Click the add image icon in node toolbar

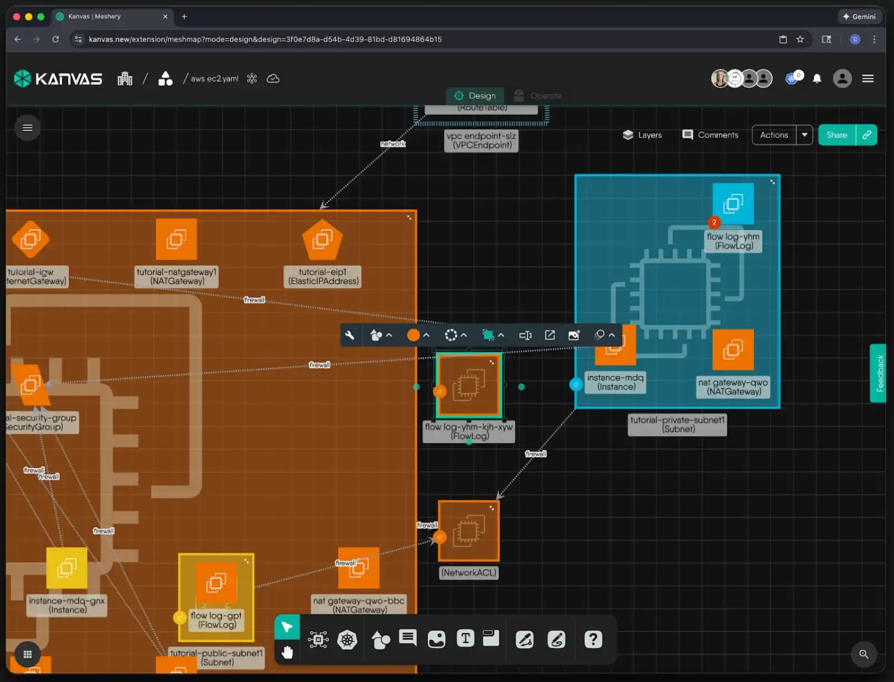(574, 335)
